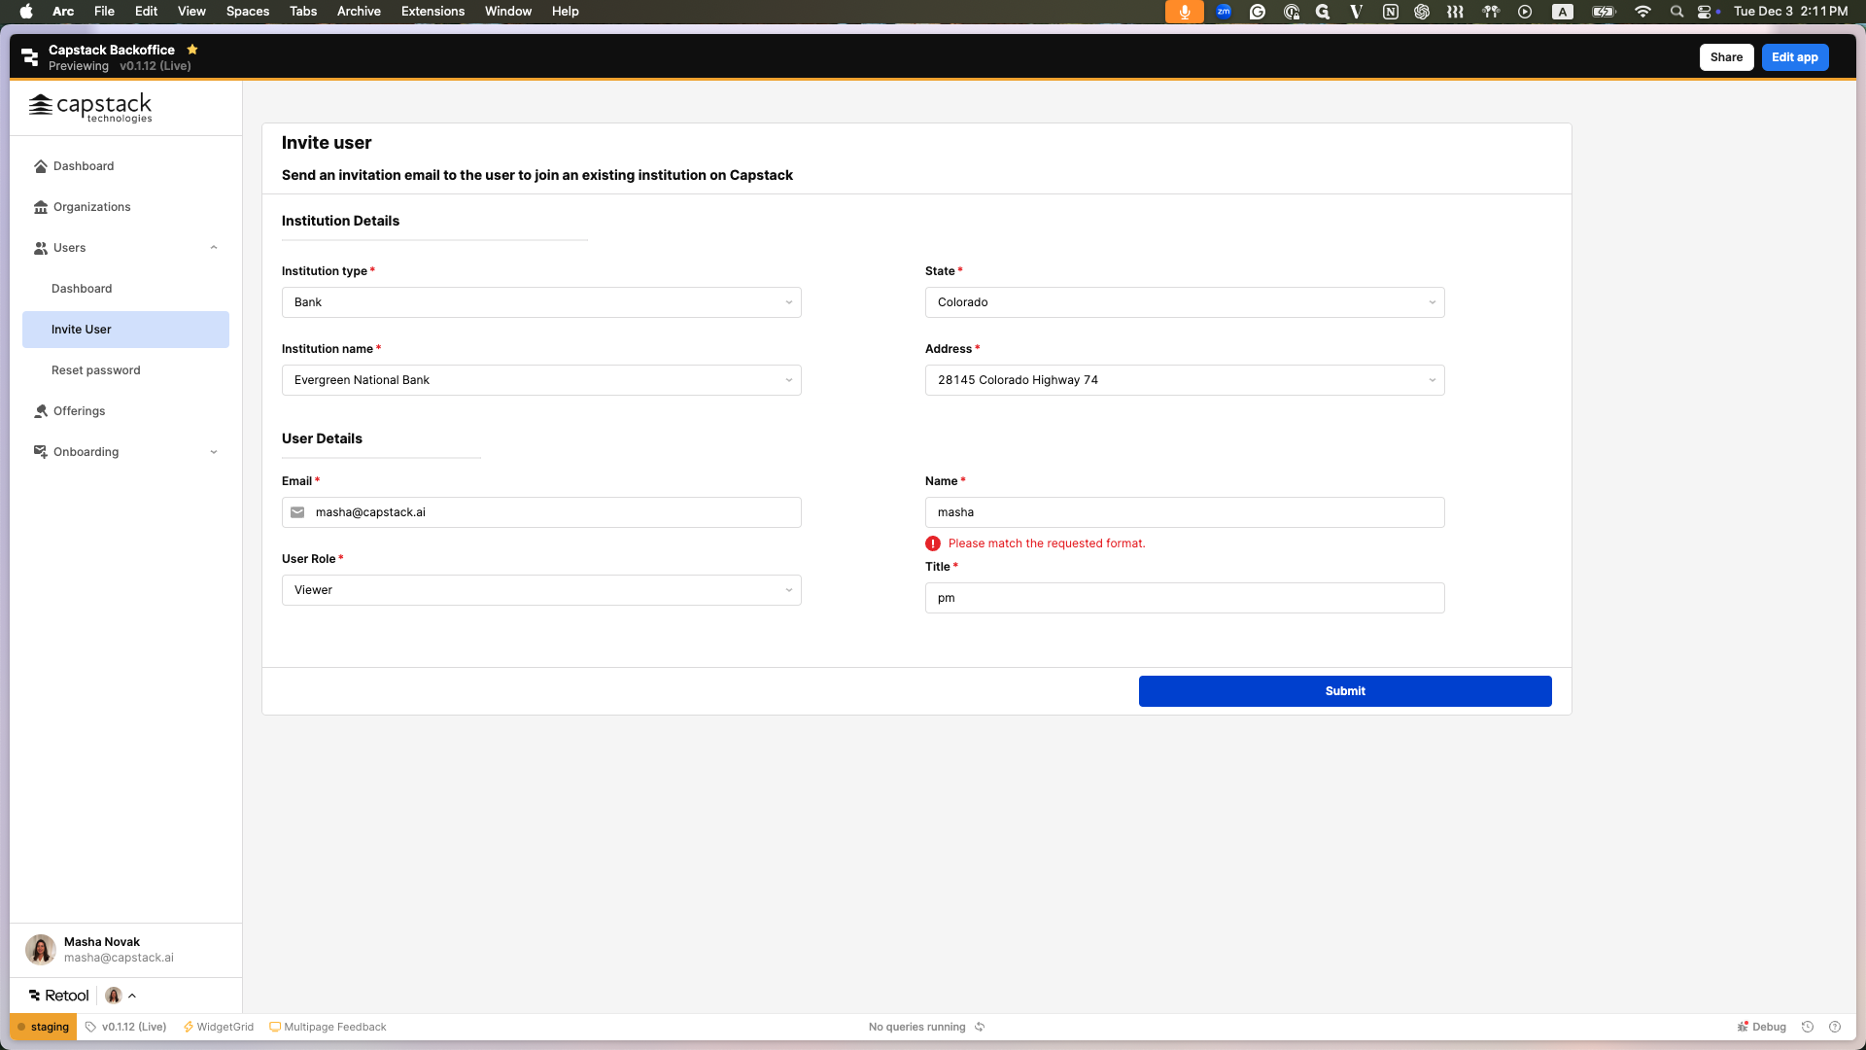Open the Address dropdown
Screen dimensions: 1866x1050
(1185, 380)
